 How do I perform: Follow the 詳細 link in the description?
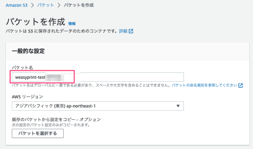click(x=123, y=31)
